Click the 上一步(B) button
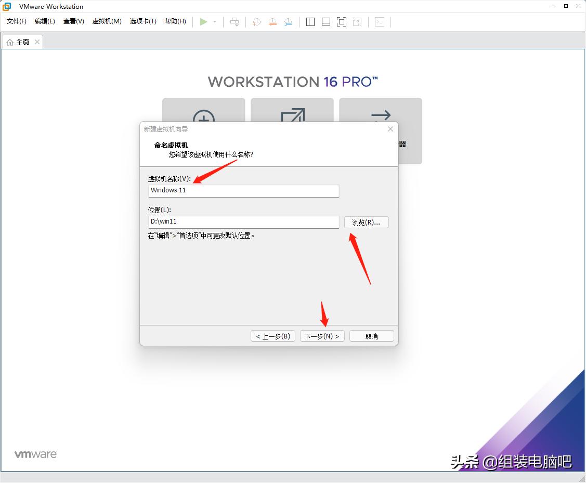This screenshot has height=483, width=586. pos(272,335)
